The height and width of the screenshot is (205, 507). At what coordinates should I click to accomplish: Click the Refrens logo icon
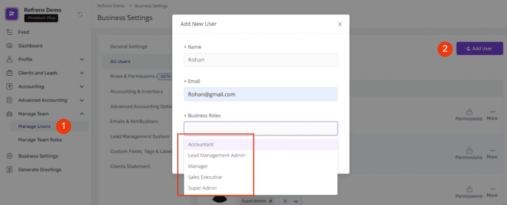(12, 14)
